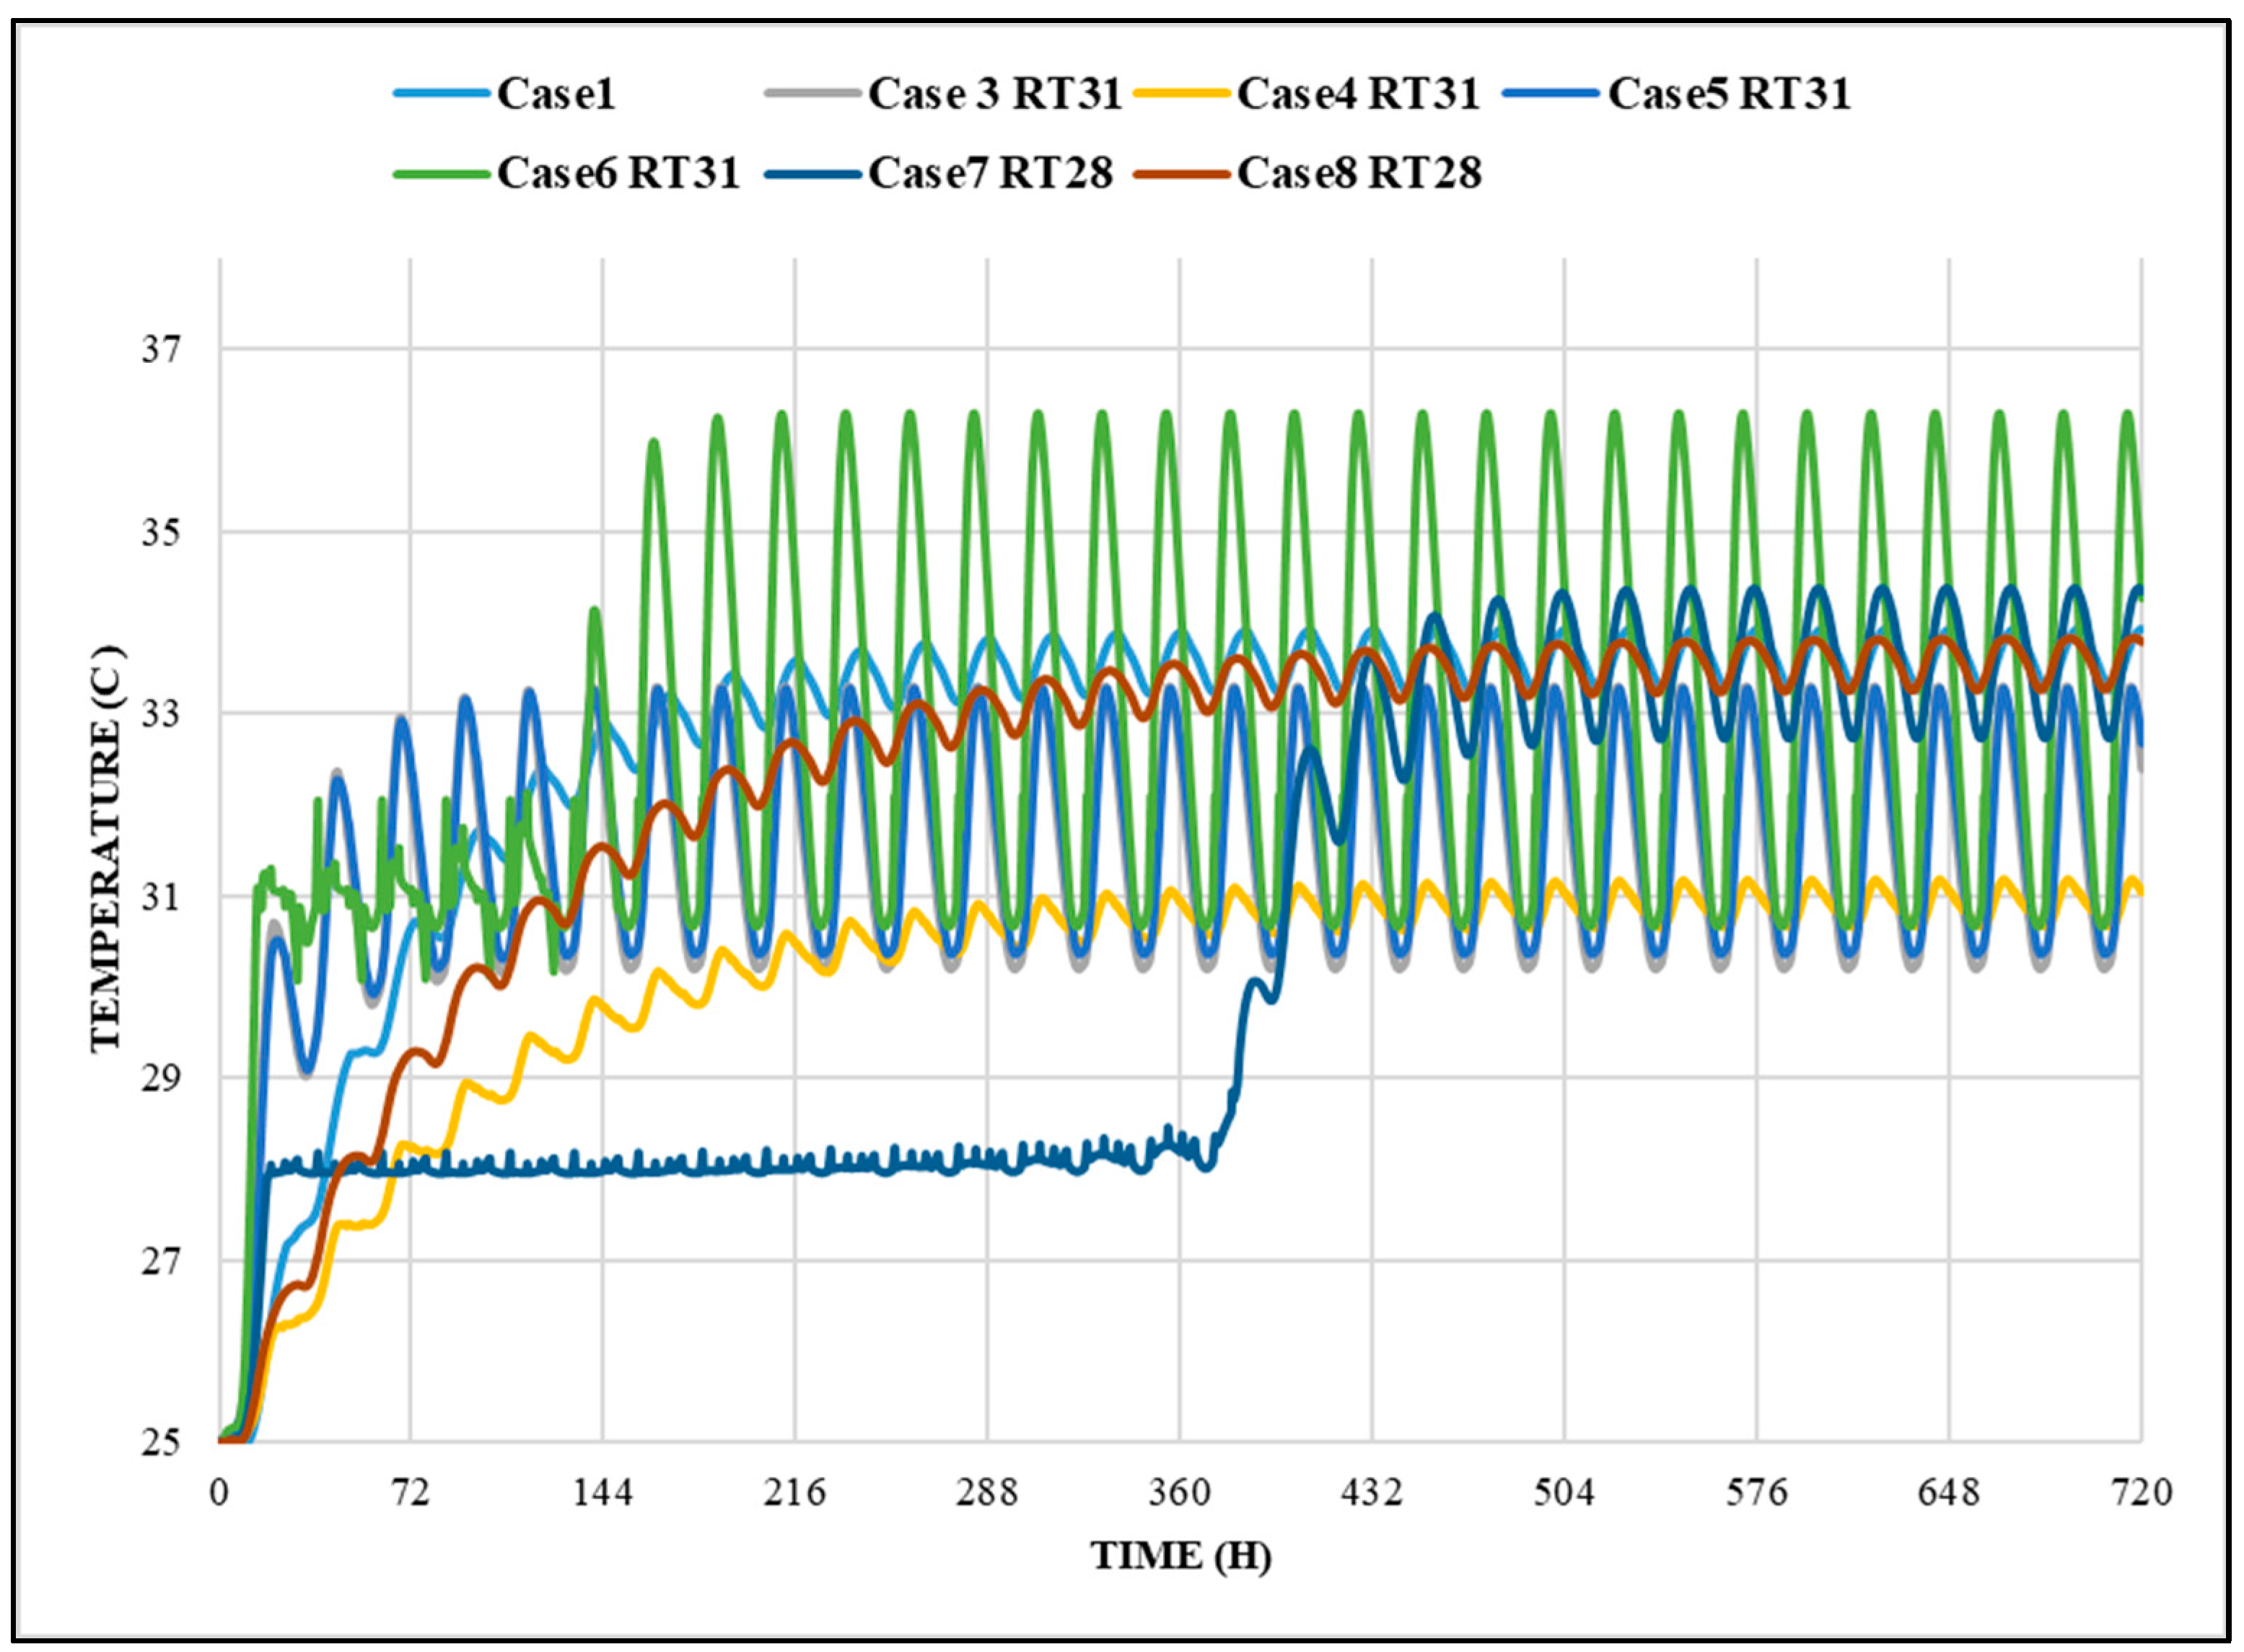
Task: Click the Case1 legend line swatch
Action: coord(442,94)
